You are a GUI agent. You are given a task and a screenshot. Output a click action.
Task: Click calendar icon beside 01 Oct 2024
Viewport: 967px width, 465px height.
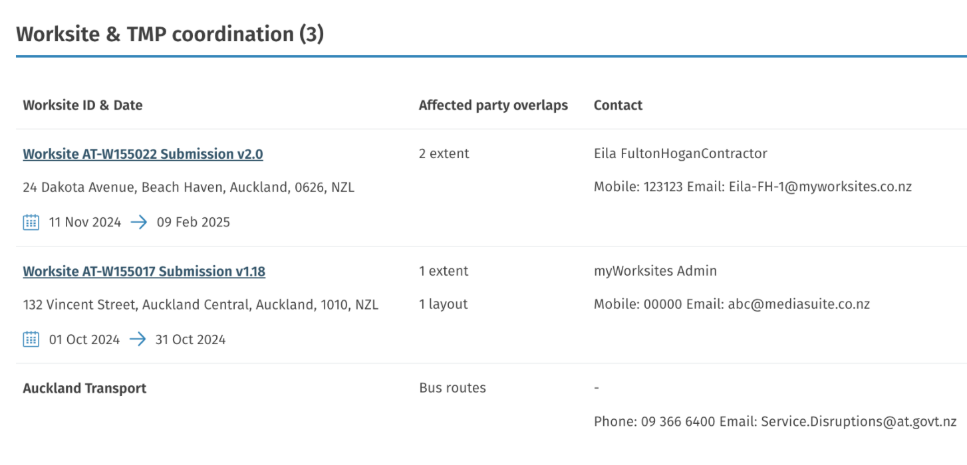(x=31, y=339)
